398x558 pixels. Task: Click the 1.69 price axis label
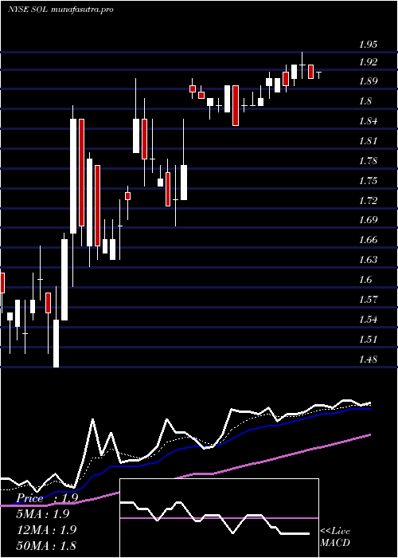(x=368, y=220)
